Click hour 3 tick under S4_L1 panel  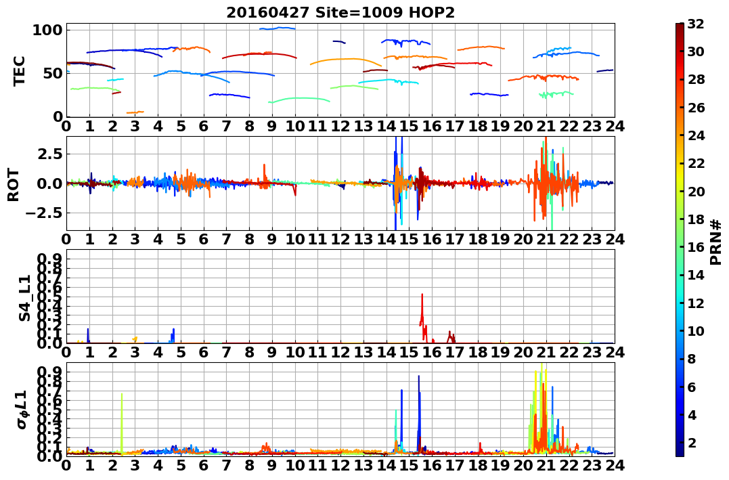pos(135,352)
